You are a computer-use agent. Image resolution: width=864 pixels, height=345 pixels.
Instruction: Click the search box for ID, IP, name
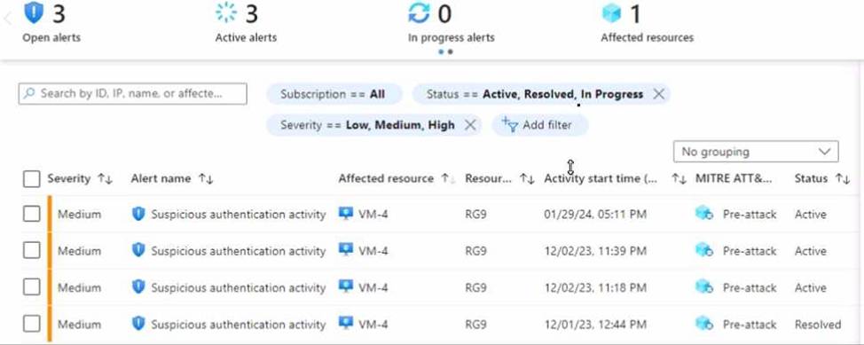(132, 94)
